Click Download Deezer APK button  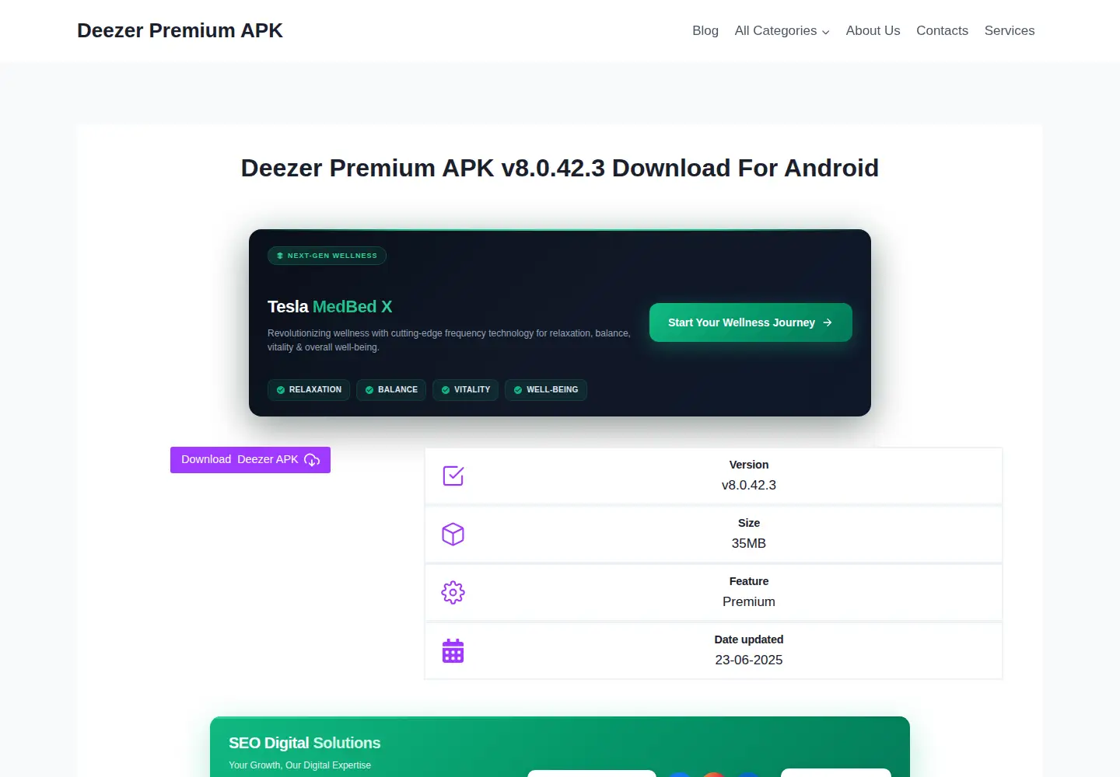tap(250, 460)
